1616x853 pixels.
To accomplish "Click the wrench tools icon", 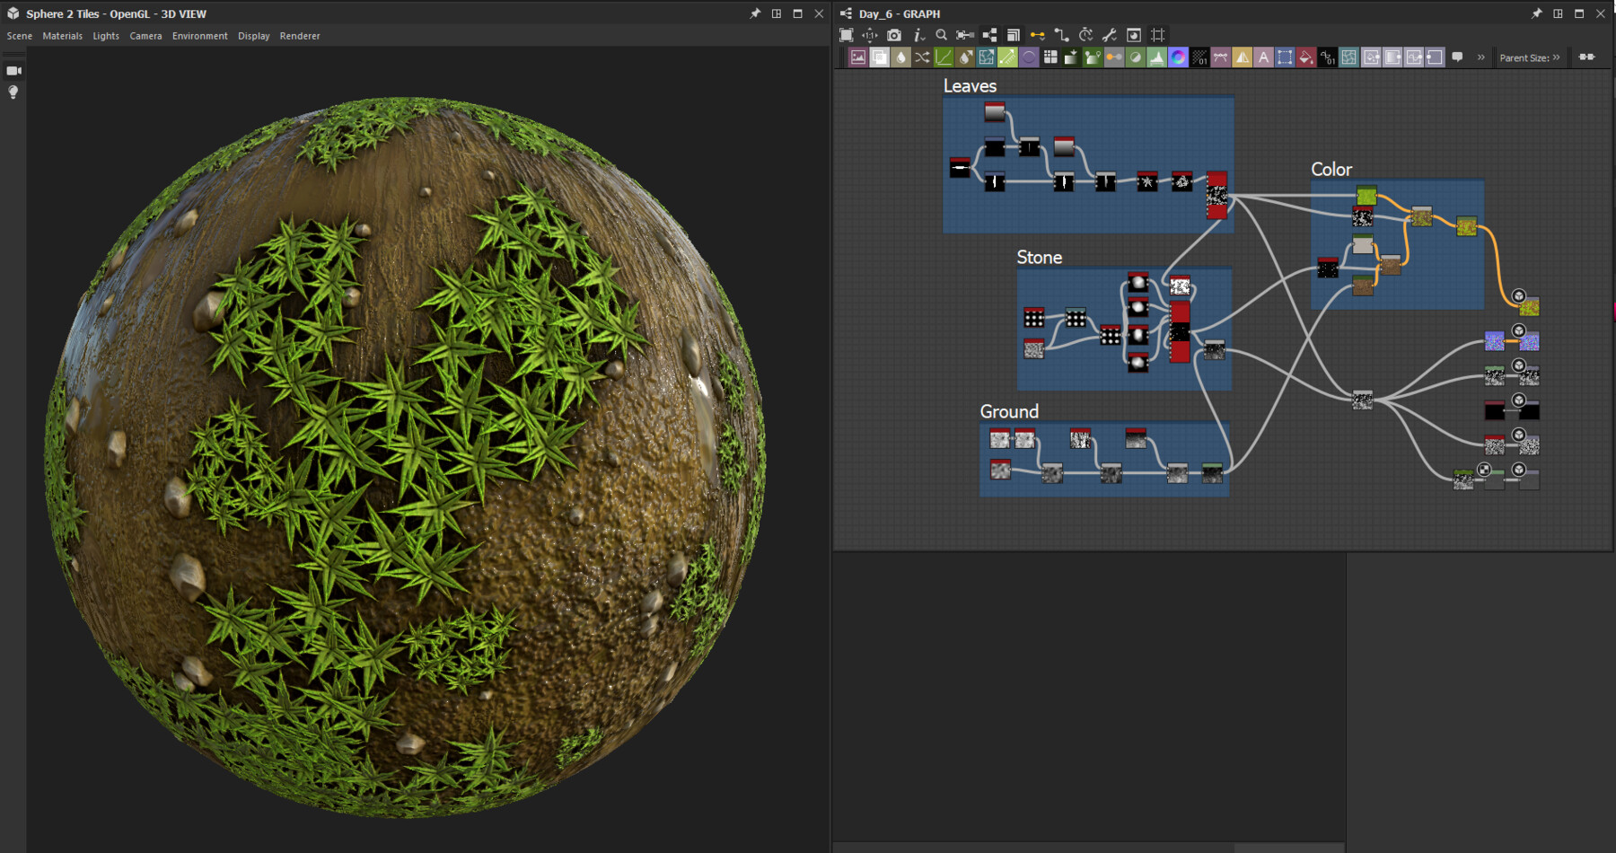I will click(x=1110, y=35).
